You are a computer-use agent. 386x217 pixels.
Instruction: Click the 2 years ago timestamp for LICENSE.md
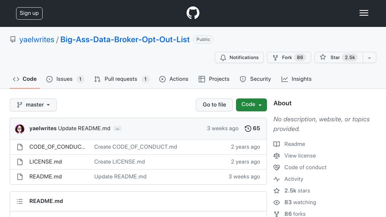[x=245, y=162]
